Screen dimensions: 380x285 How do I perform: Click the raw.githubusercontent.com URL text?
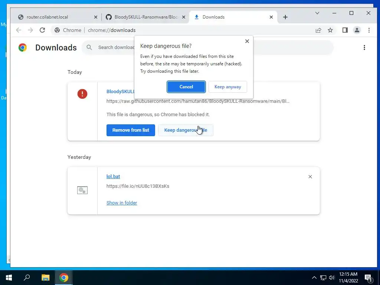pos(198,101)
